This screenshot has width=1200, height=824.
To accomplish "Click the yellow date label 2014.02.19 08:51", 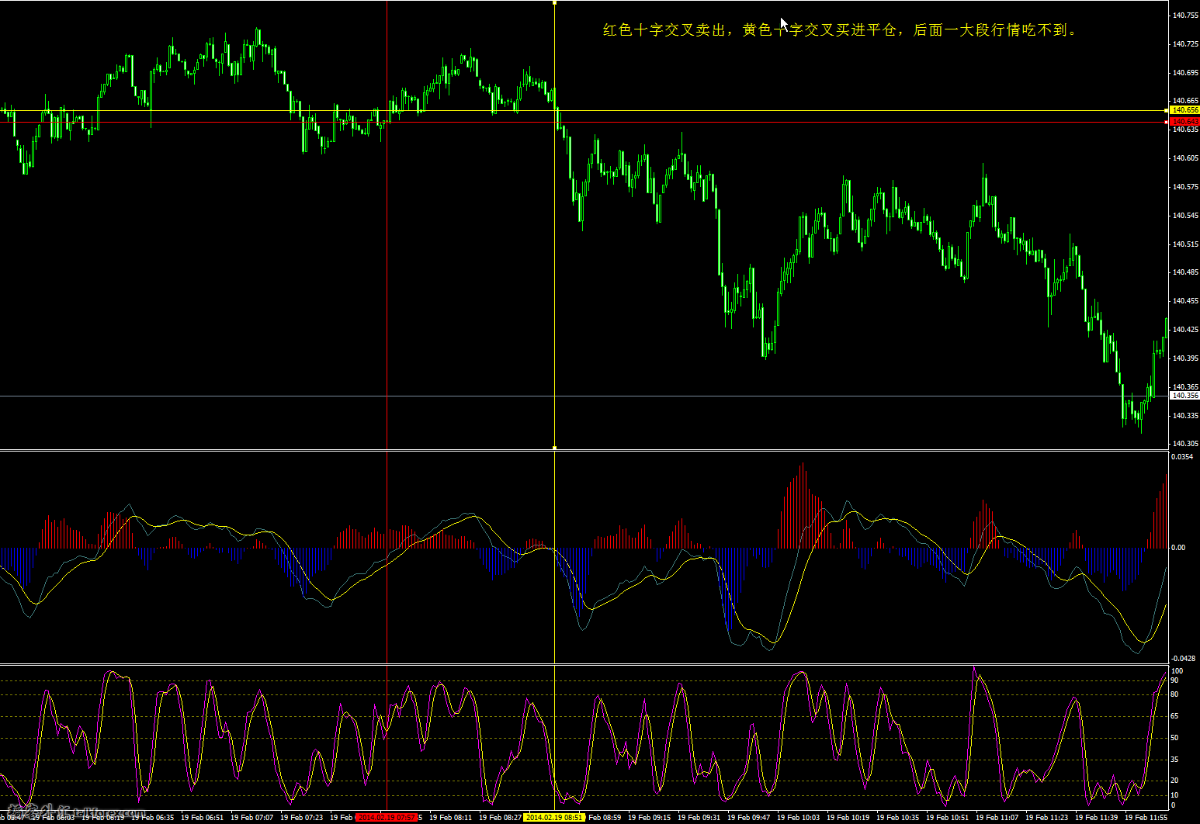I will click(554, 817).
